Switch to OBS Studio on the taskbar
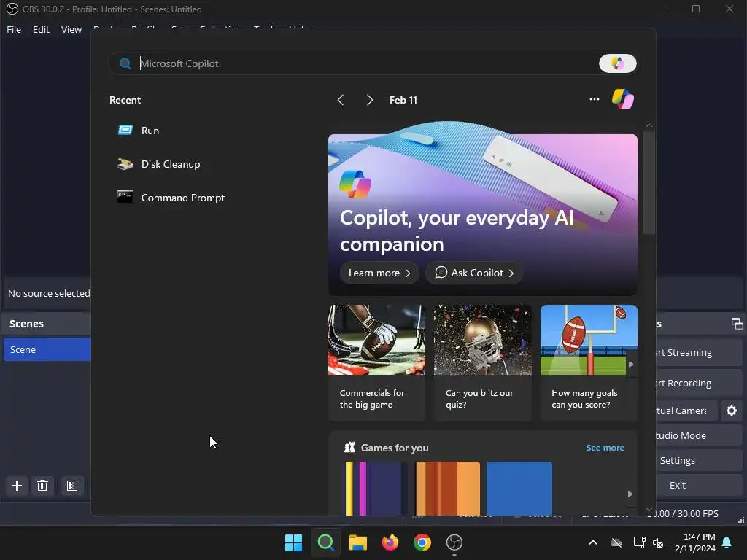Screen dimensions: 747x560 coord(454,542)
